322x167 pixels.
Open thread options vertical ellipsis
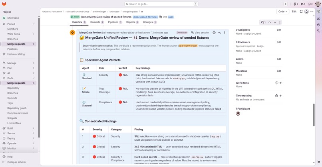280,22
